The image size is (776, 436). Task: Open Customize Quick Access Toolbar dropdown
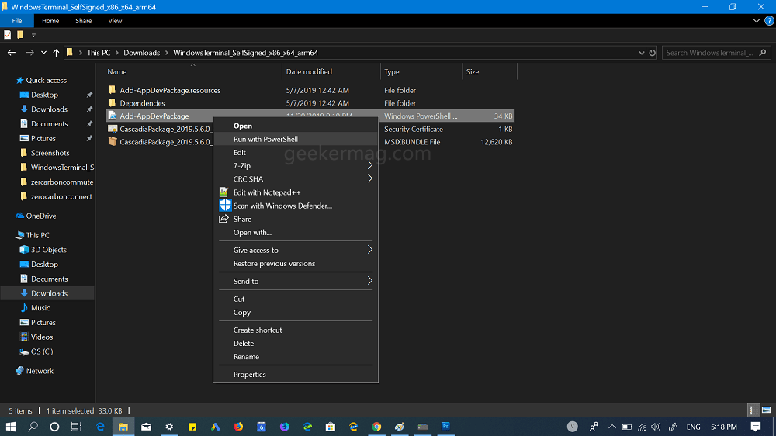33,35
